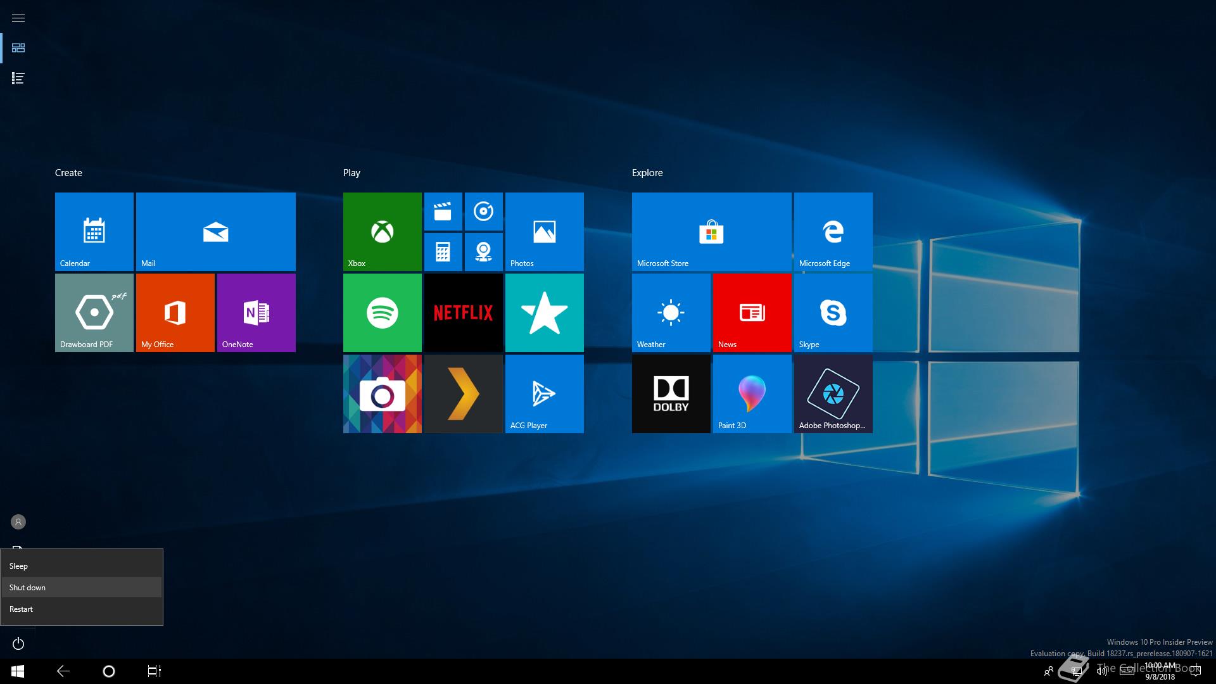Open the Calendar tile
This screenshot has width=1216, height=684.
(x=94, y=232)
